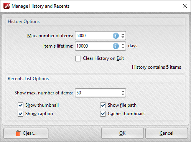The image size is (191, 142).
Task: Enable Clear History on Exit checkbox
Action: [x=78, y=58]
